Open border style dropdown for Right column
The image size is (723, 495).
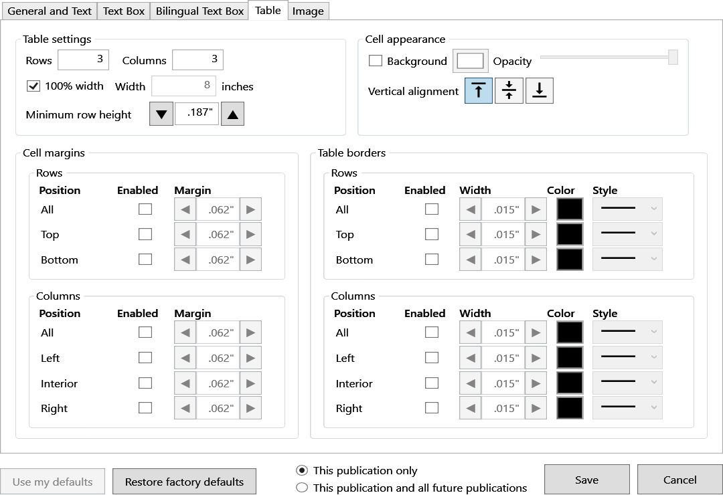pyautogui.click(x=627, y=407)
